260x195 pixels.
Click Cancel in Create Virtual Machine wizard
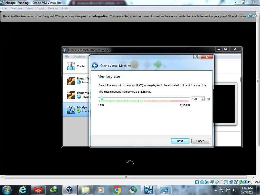pyautogui.click(x=201, y=141)
